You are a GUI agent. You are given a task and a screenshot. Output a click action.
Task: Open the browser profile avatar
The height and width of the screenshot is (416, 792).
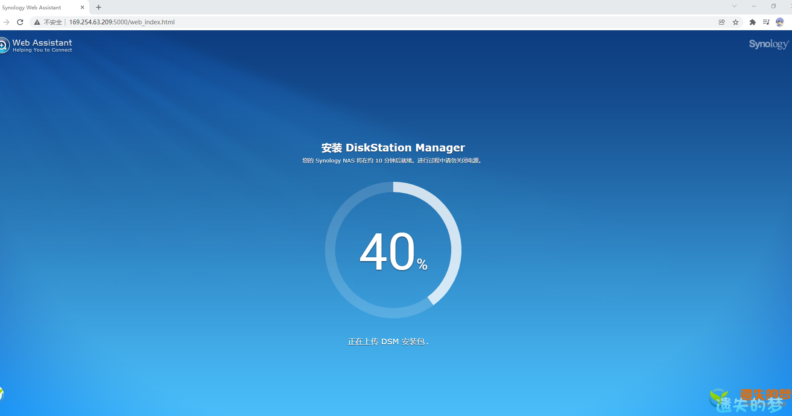[780, 22]
